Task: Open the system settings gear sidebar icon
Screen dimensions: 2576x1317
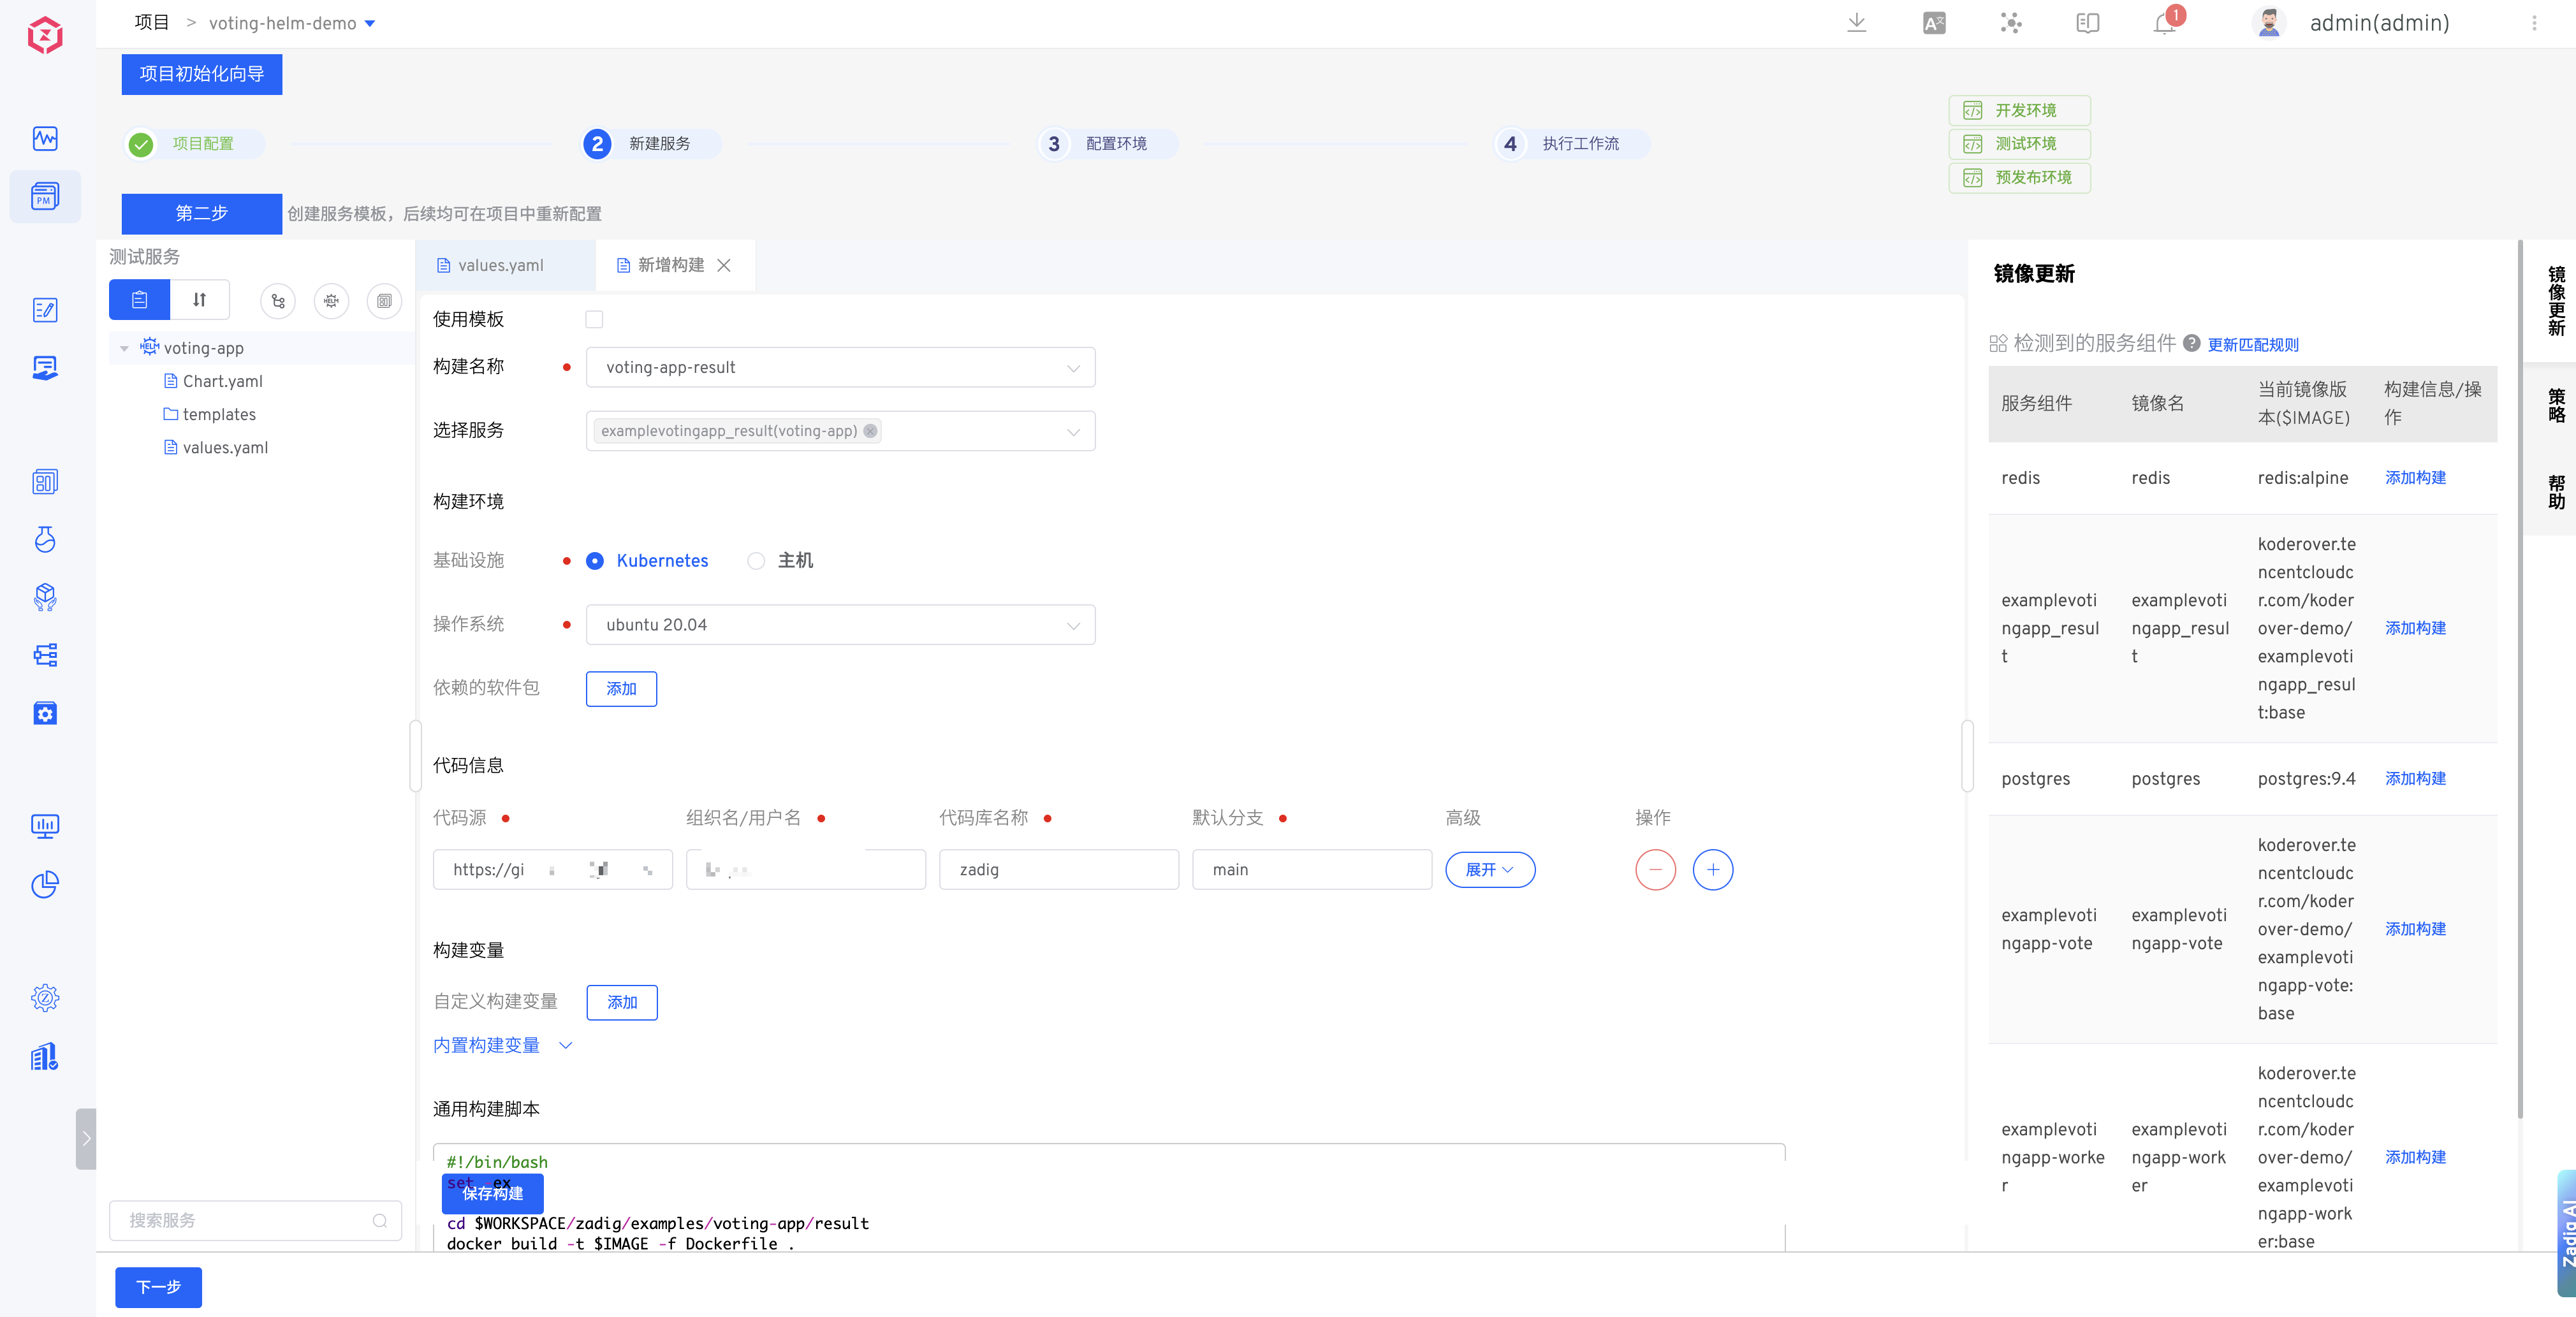Action: coord(45,998)
